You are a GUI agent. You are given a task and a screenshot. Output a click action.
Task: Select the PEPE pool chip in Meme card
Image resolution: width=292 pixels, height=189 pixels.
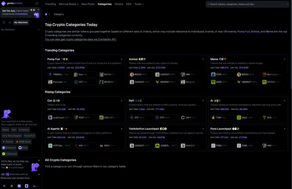[222, 74]
